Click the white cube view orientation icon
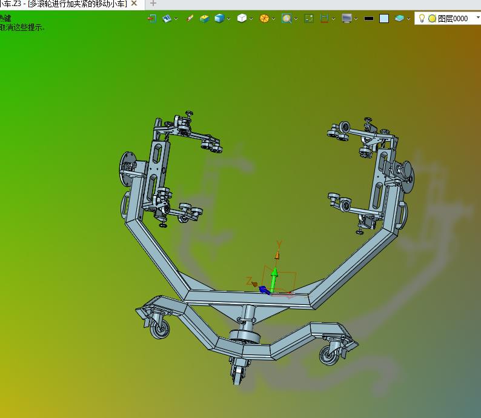Image resolution: width=481 pixels, height=418 pixels. click(x=242, y=19)
